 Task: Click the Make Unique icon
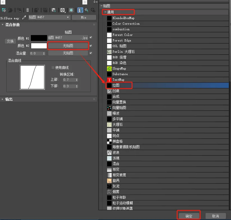[45, 10]
